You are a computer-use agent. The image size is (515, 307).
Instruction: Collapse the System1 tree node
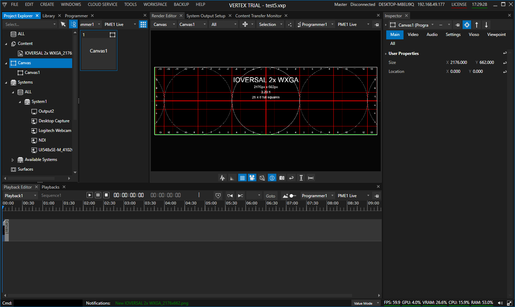point(20,102)
